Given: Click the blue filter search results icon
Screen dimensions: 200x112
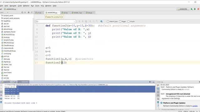Looking at the screenshot, I should point(101,21).
